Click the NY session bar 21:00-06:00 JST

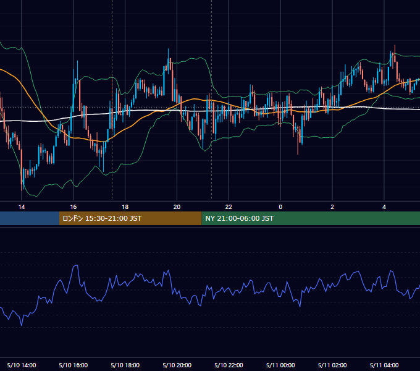pos(311,218)
